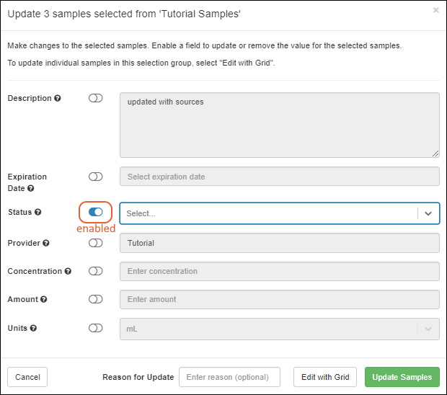
Task: Click the Status field help icon
Action: [x=38, y=213]
